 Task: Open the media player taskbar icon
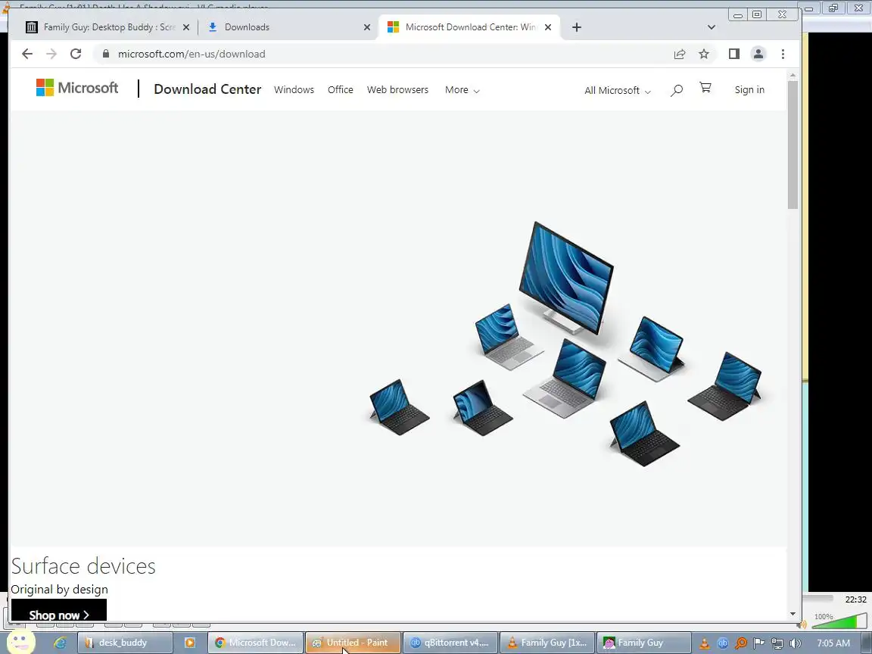click(x=190, y=643)
